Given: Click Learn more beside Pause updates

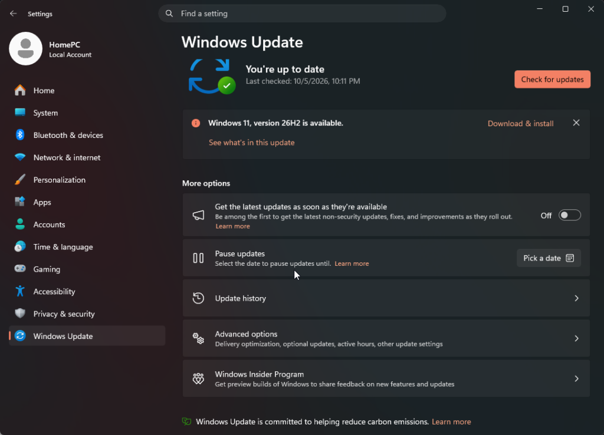Looking at the screenshot, I should click(x=352, y=263).
